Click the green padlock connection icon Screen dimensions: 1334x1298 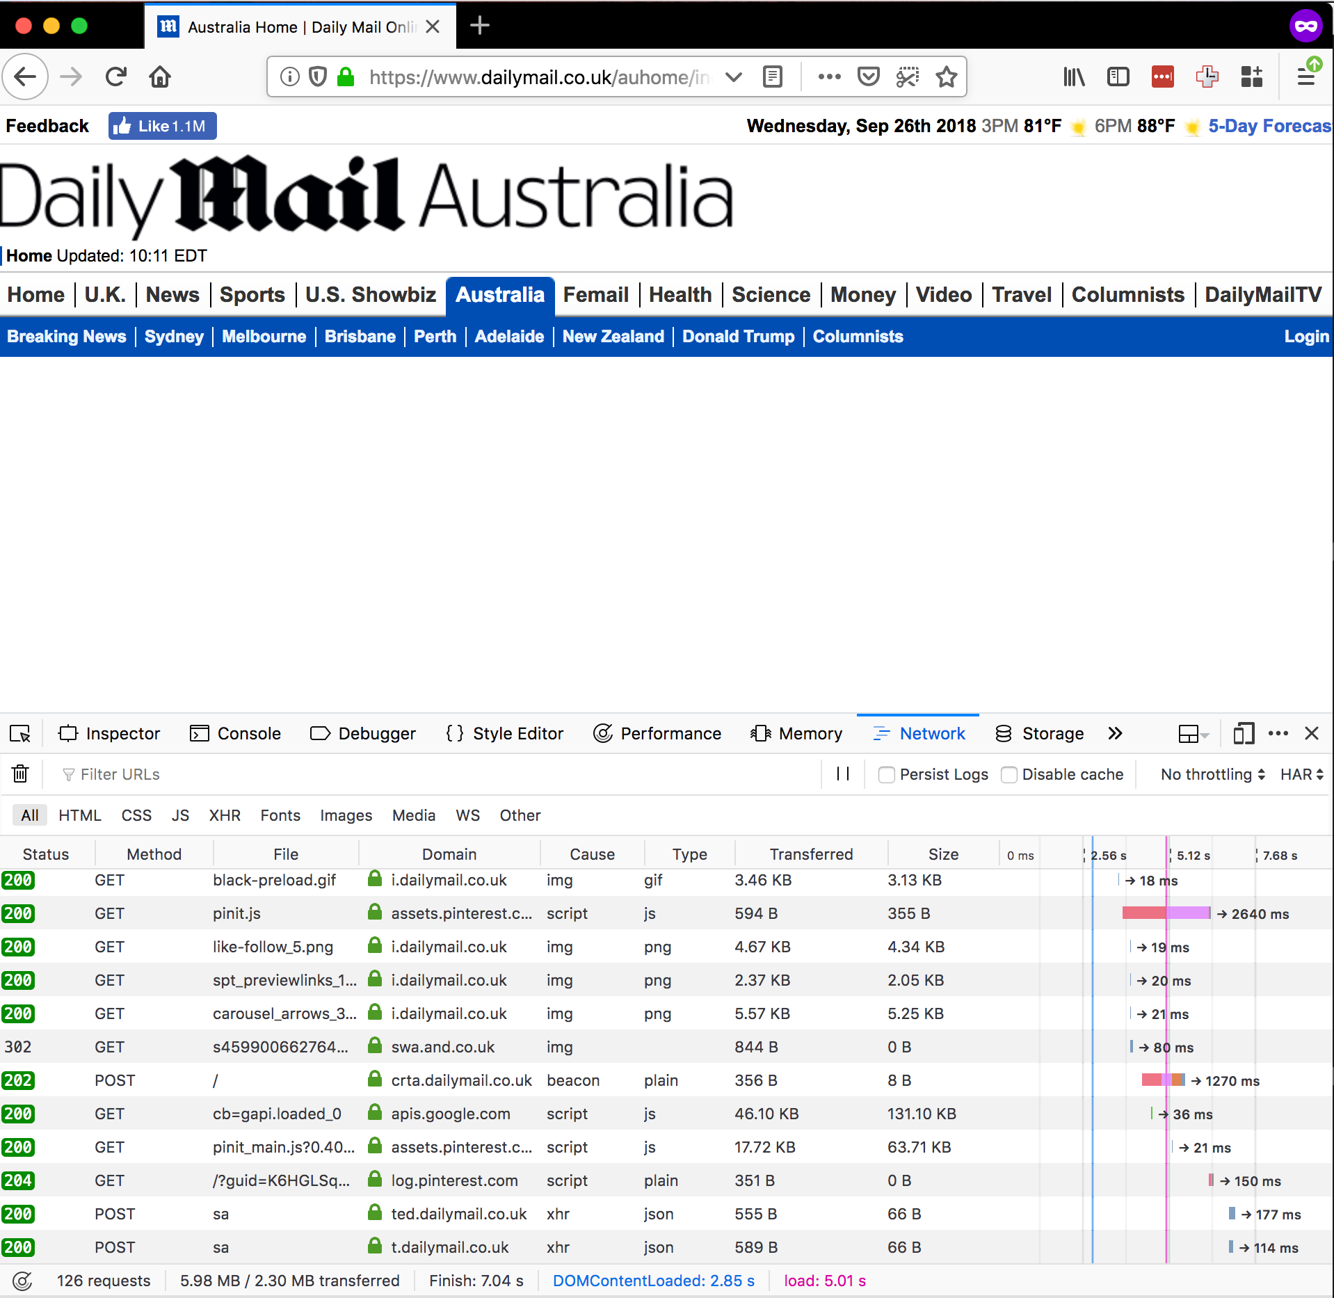click(x=346, y=77)
